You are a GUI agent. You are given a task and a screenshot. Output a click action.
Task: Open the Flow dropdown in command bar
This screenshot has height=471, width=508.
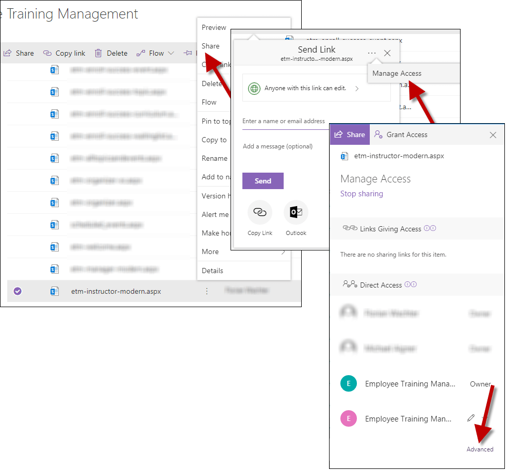[155, 53]
